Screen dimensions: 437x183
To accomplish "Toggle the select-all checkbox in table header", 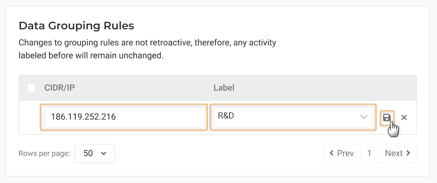I will coord(32,88).
